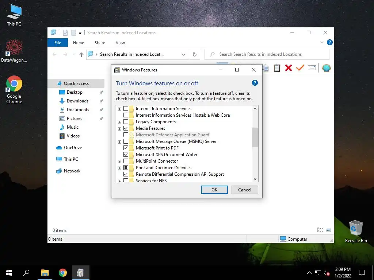The height and width of the screenshot is (280, 374).
Task: Switch to Details view icon in Explorer status bar
Action: click(320, 230)
